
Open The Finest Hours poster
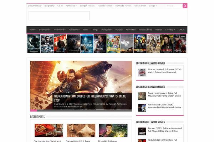(87, 44)
